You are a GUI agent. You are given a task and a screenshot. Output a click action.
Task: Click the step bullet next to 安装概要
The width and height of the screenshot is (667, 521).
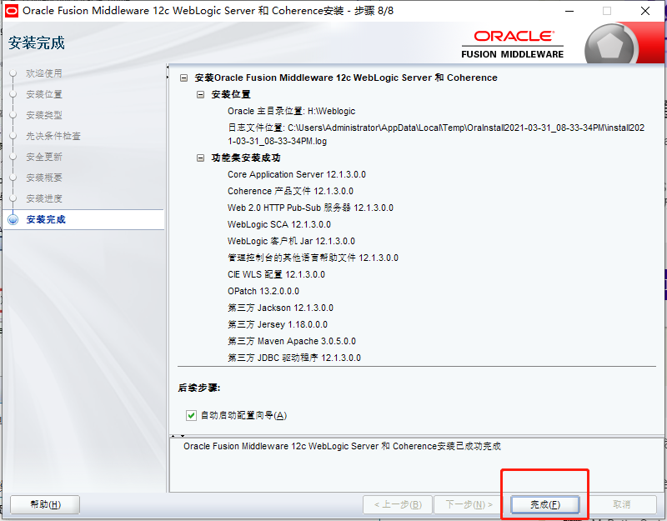13,178
